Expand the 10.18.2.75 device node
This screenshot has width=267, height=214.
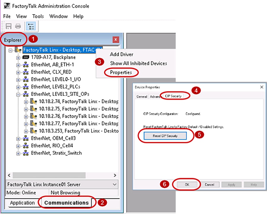pos(26,110)
